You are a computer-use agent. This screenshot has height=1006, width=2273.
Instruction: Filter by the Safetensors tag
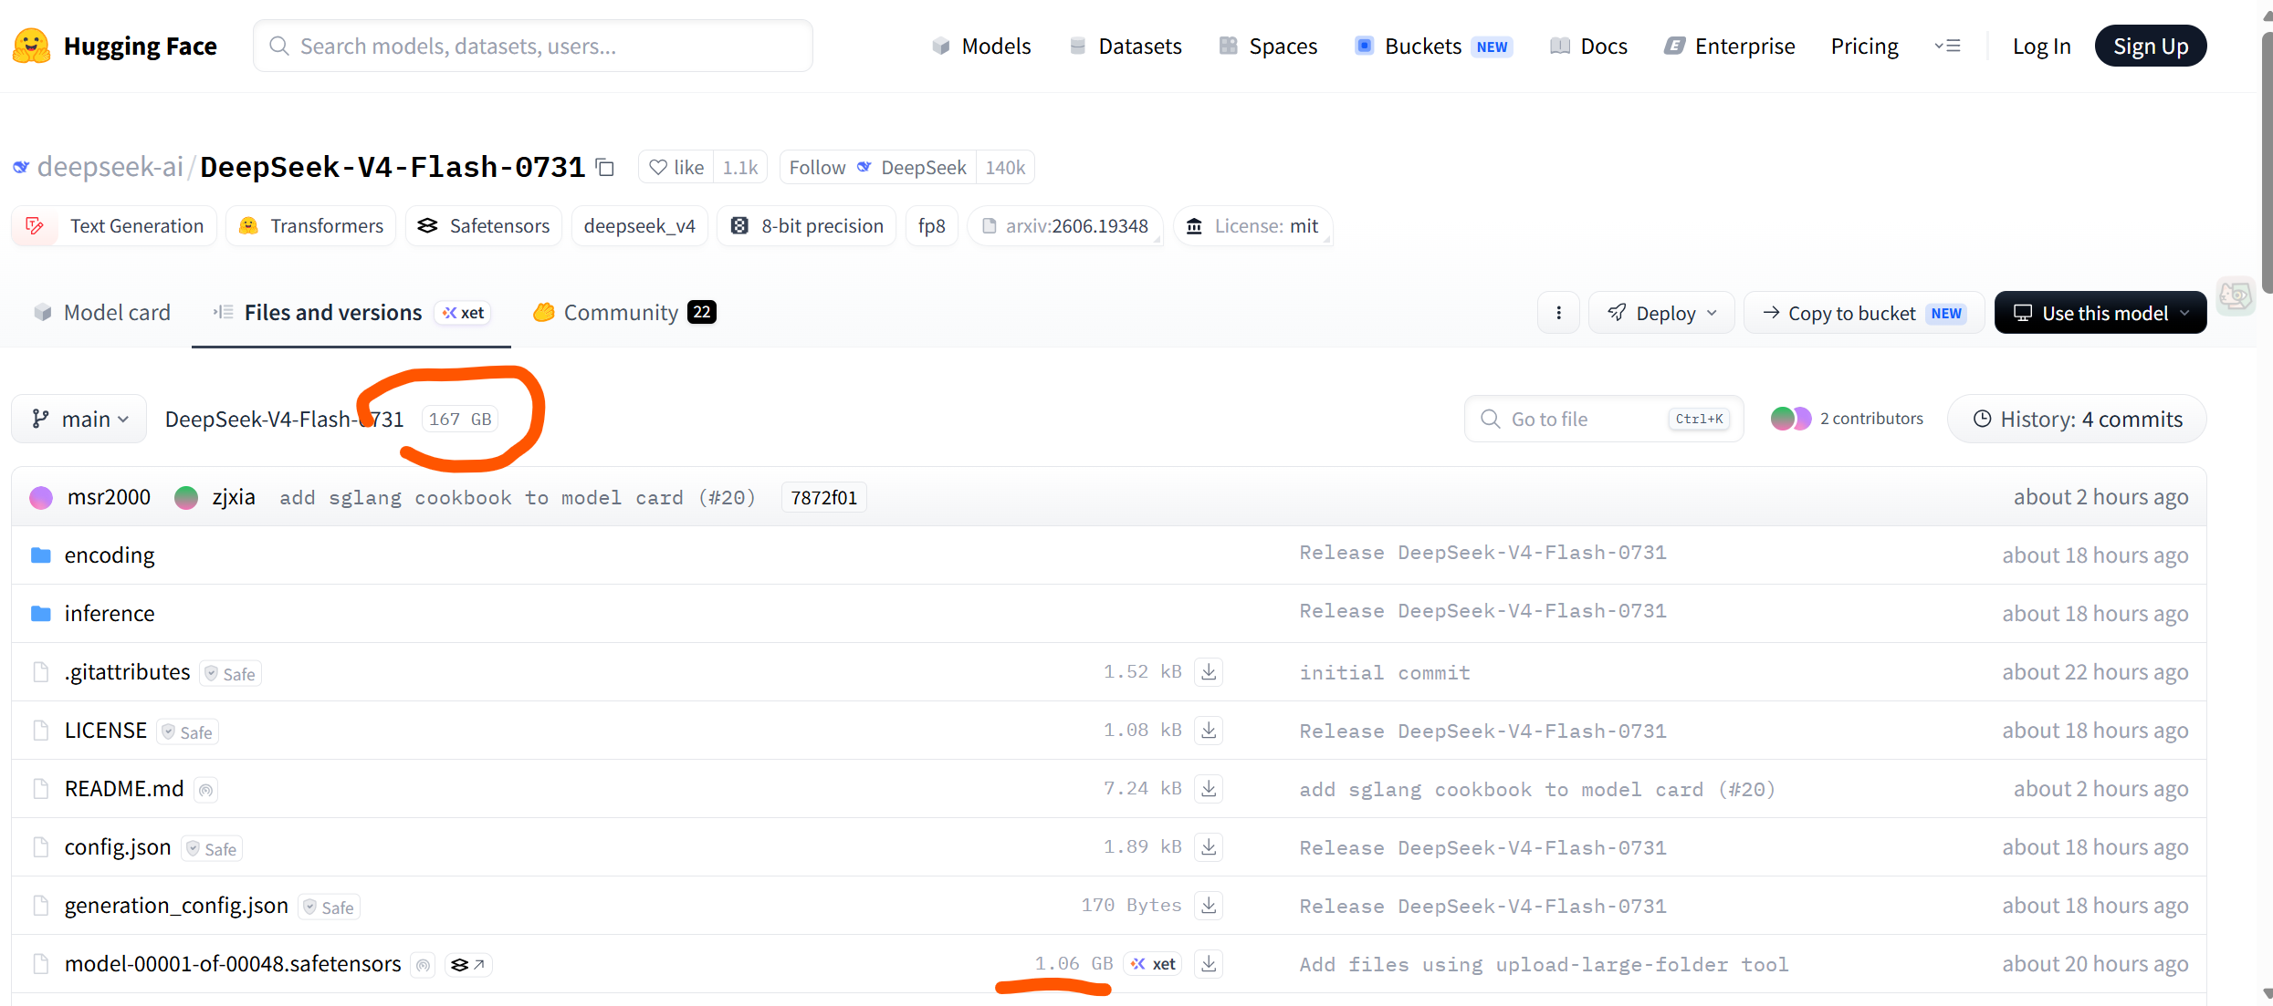coord(484,226)
